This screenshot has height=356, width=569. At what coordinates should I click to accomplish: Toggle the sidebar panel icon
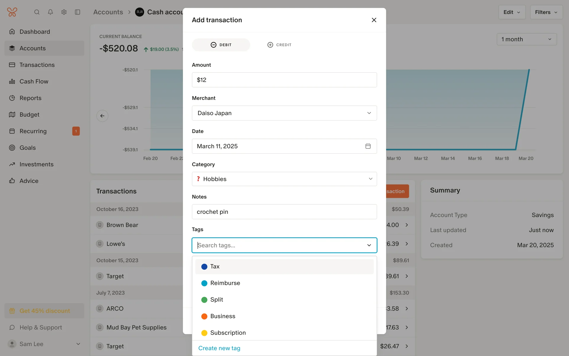click(78, 12)
